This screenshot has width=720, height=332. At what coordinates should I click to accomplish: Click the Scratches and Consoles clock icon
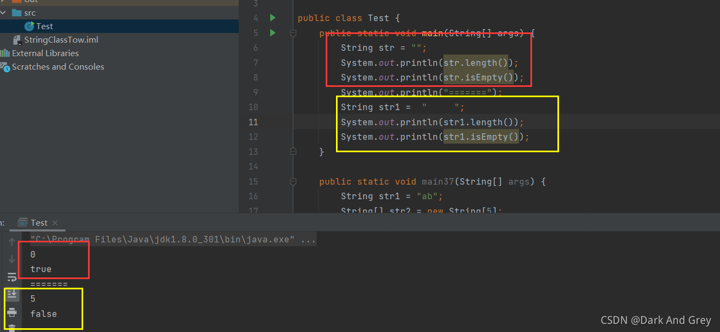tap(4, 67)
